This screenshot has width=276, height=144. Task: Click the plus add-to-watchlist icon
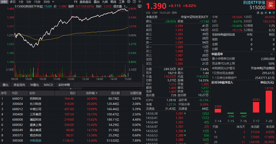coord(274,13)
